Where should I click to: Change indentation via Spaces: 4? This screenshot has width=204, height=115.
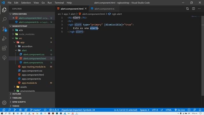coord(144,110)
